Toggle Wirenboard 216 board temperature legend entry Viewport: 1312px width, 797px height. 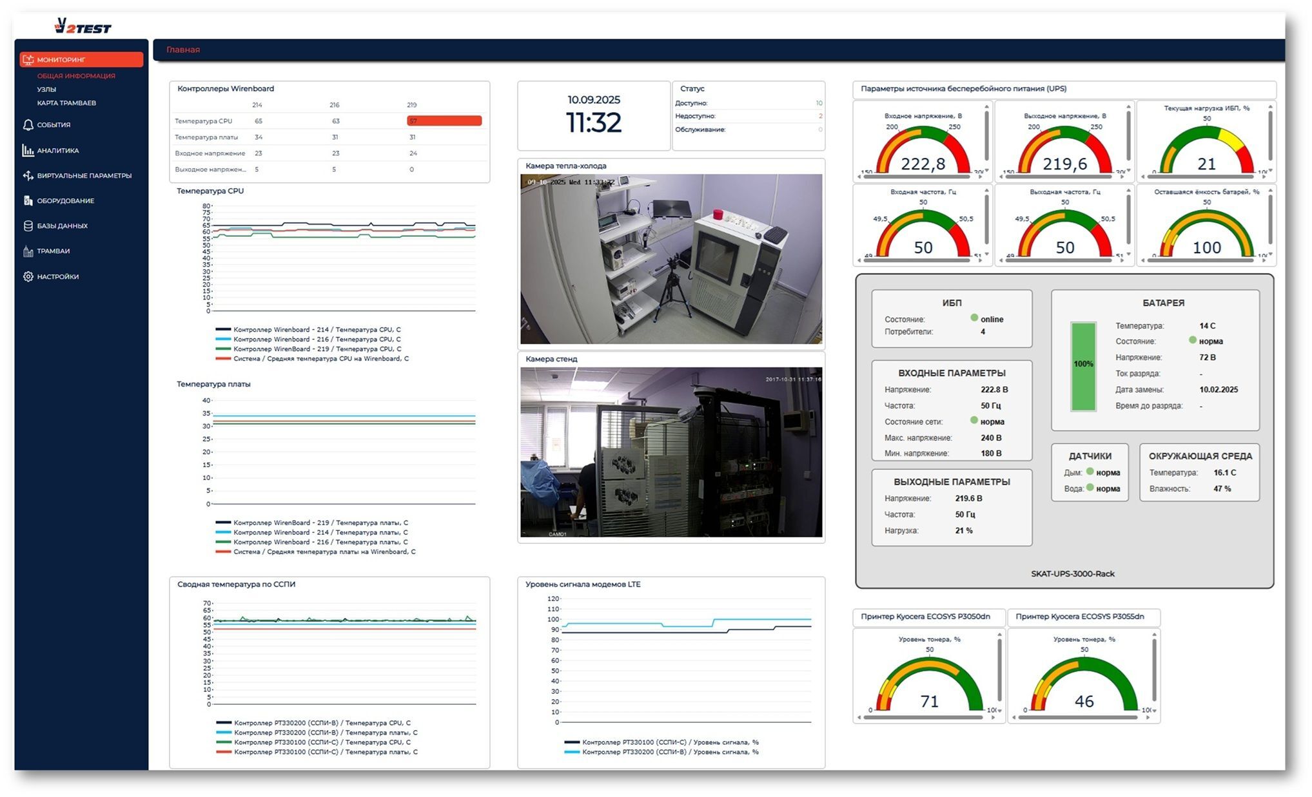coord(320,543)
